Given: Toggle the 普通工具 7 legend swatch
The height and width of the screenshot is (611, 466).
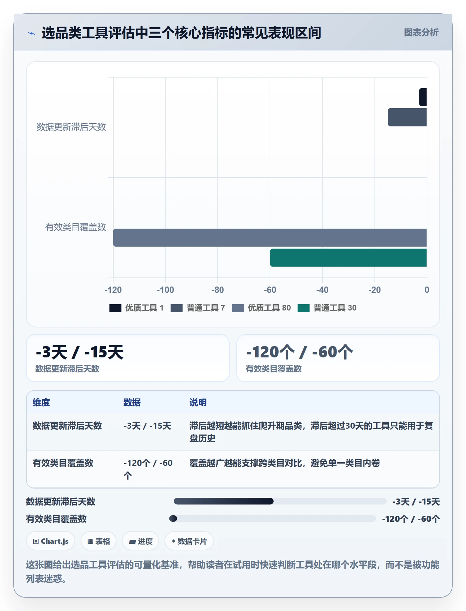Looking at the screenshot, I should 176,308.
